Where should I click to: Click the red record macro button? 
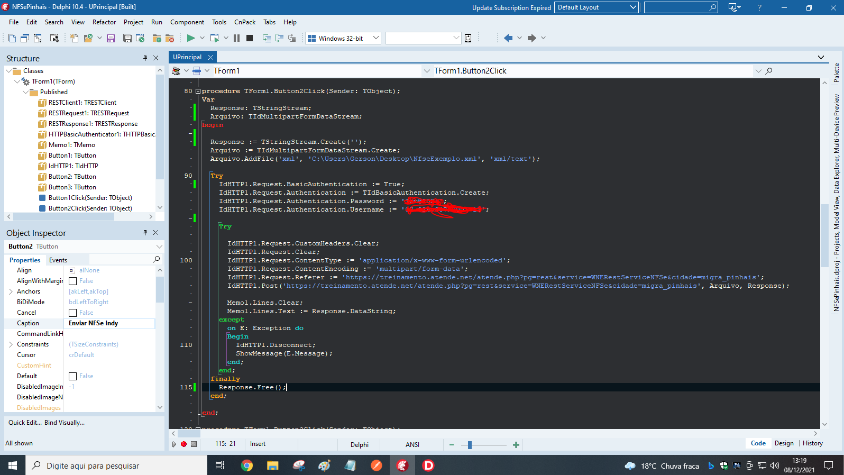point(184,444)
